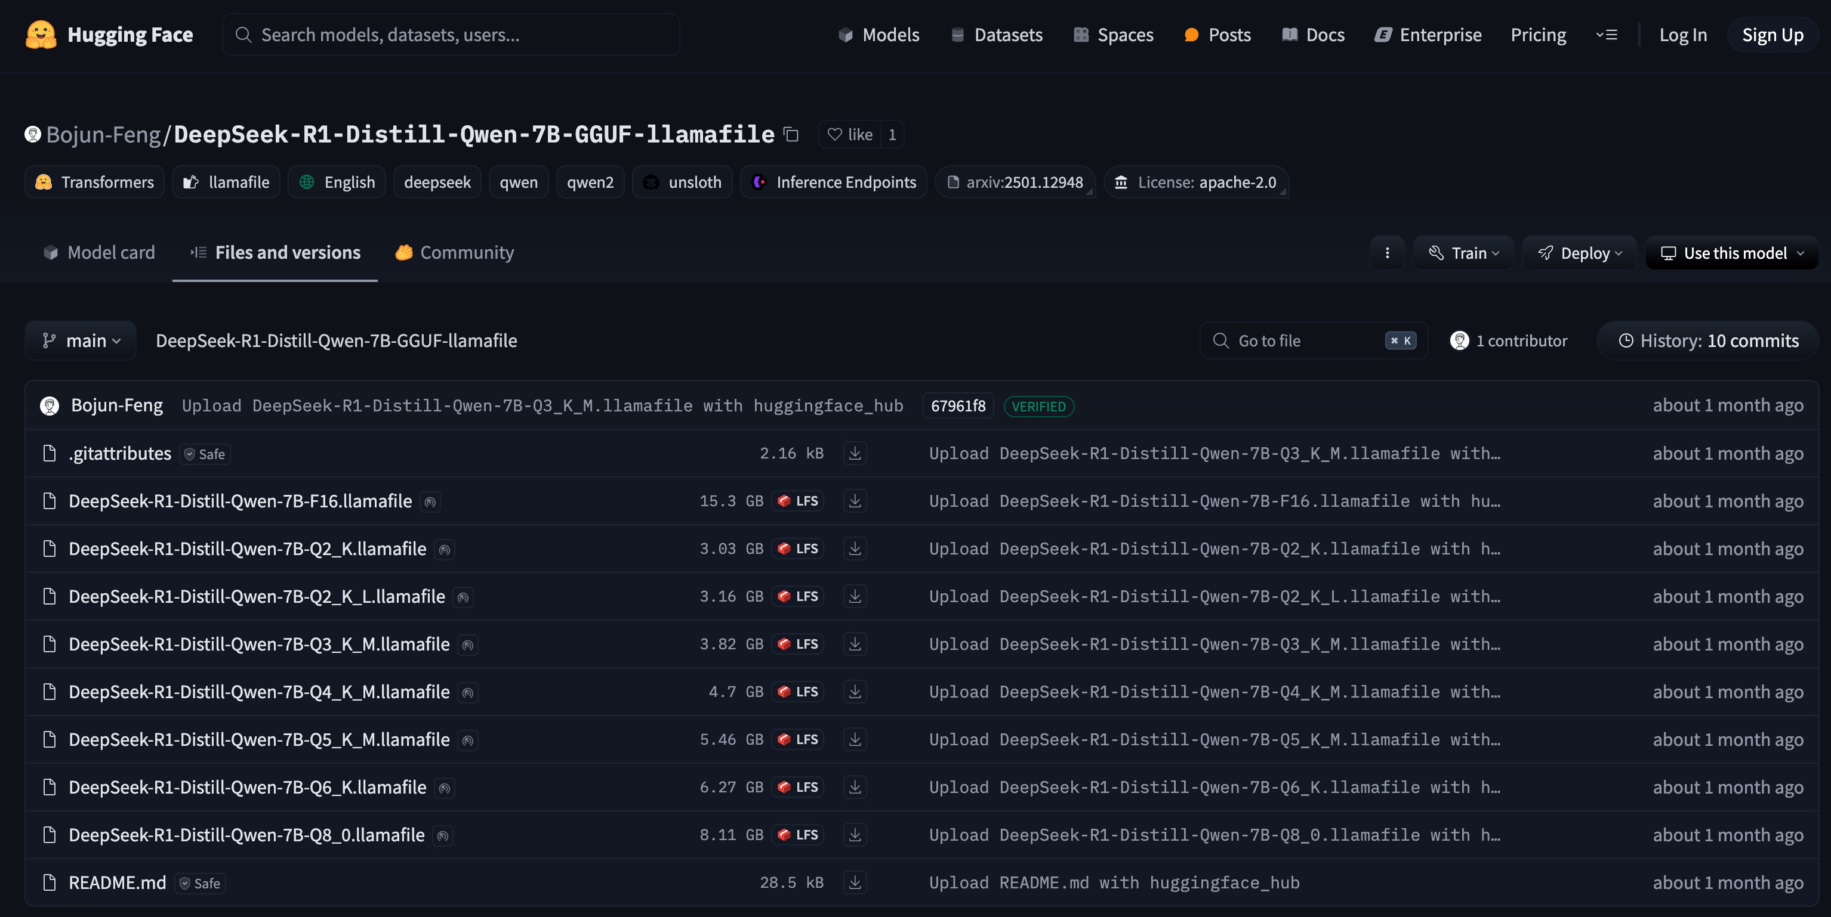Open the Train dropdown
This screenshot has width=1831, height=917.
point(1463,253)
